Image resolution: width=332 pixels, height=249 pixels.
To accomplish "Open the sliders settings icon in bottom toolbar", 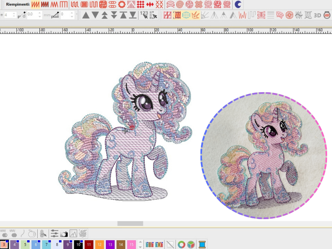I will [x=54, y=234].
